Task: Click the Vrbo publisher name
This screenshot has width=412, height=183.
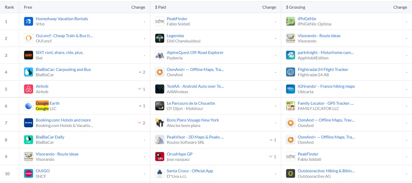Action: [x=40, y=24]
